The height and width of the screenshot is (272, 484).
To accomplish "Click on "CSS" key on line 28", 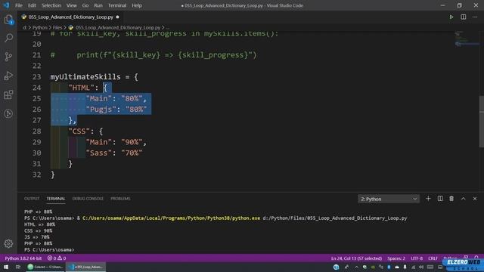I will [x=79, y=131].
